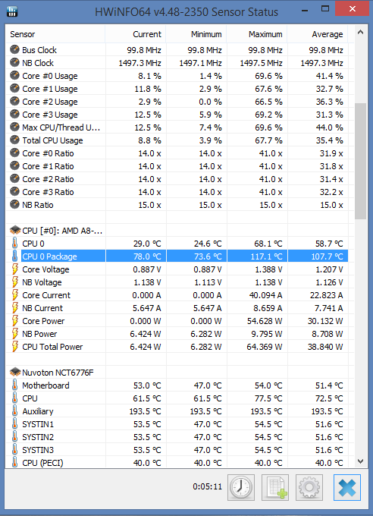This screenshot has width=373, height=516.
Task: Click the Nuvoton NCT6776F chip icon
Action: pyautogui.click(x=15, y=372)
